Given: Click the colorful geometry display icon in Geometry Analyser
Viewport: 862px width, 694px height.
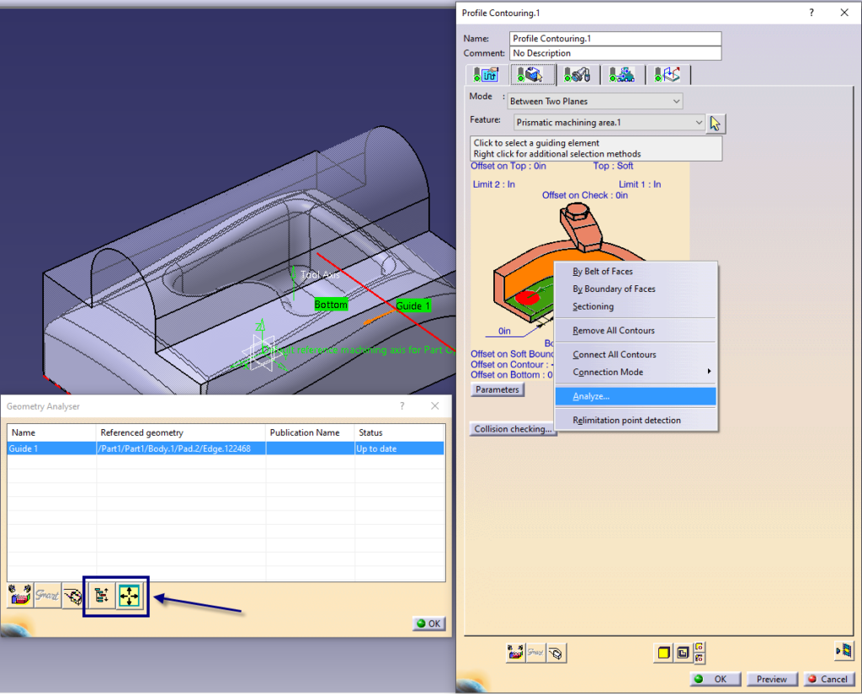Looking at the screenshot, I should pos(20,596).
